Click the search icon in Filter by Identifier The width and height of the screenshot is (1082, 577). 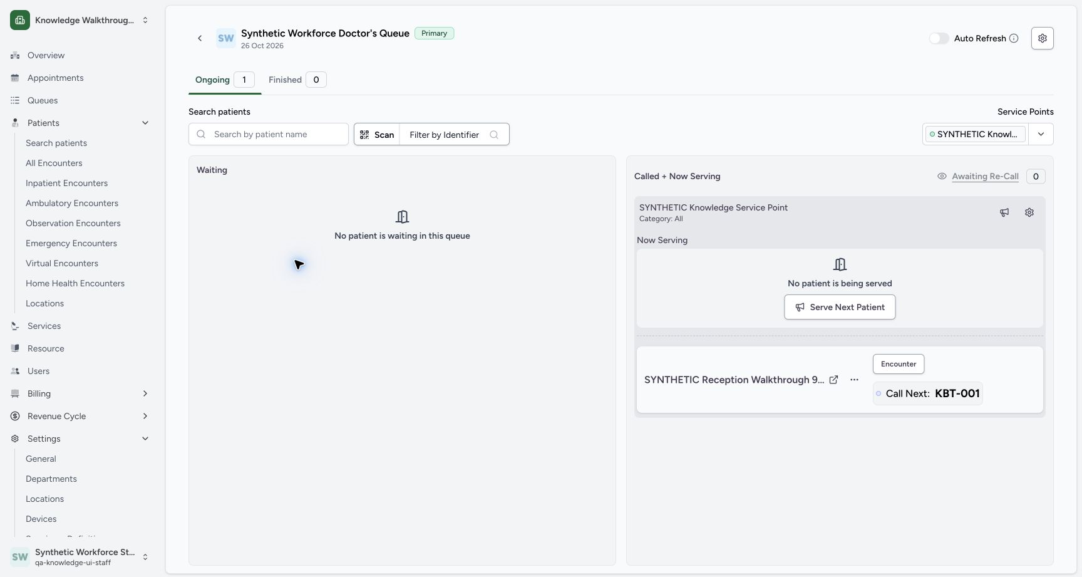coord(494,135)
